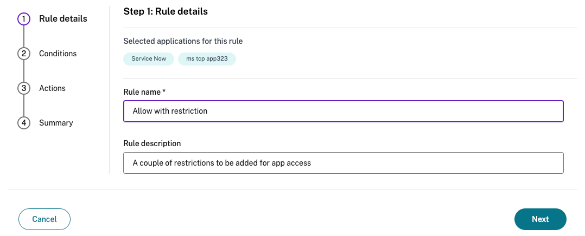The image size is (585, 236).
Task: Focus the Rule description input field
Action: pyautogui.click(x=343, y=162)
